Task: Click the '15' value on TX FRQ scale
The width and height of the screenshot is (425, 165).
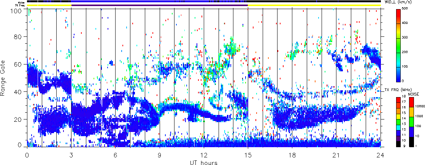Action: tap(404, 113)
